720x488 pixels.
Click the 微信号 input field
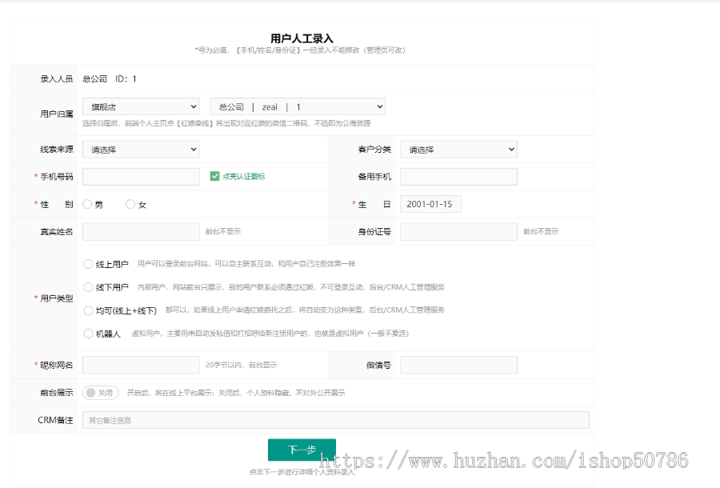458,365
